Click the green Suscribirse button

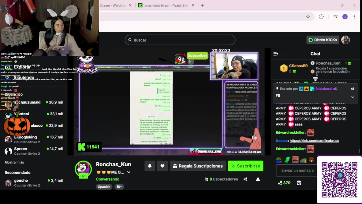tap(245, 166)
